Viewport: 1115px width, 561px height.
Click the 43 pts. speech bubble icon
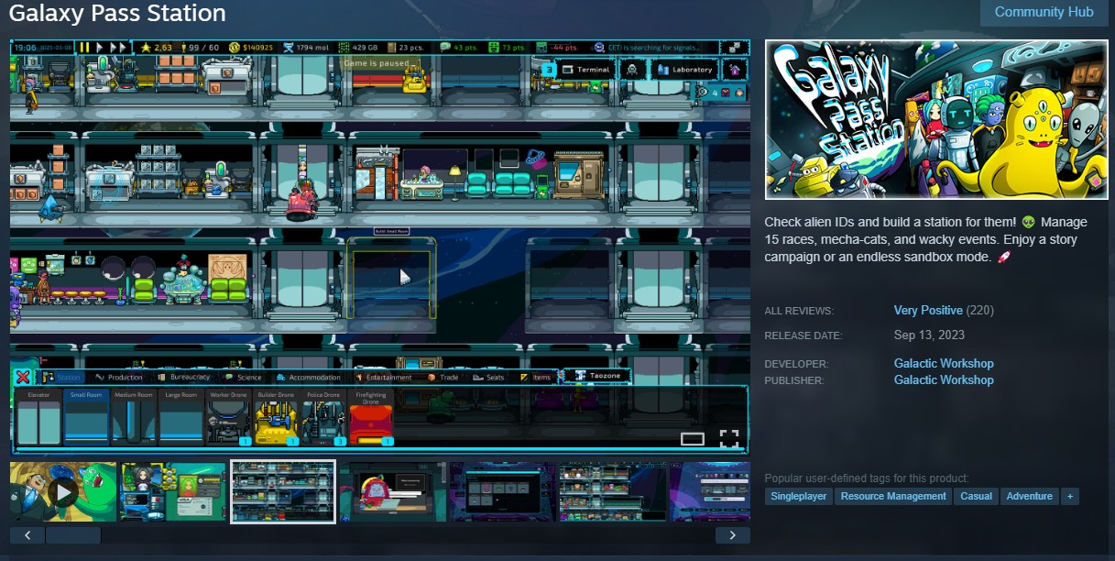445,47
